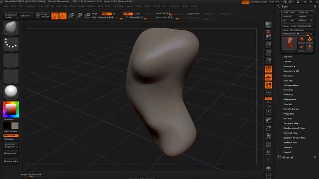
Task: Click the Material palette reset circle icon
Action: click(315, 157)
